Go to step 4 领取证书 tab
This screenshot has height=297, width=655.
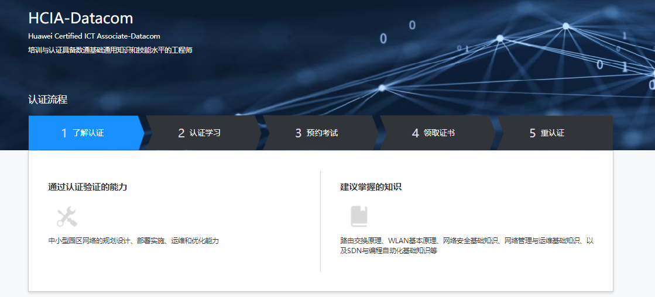click(x=437, y=133)
